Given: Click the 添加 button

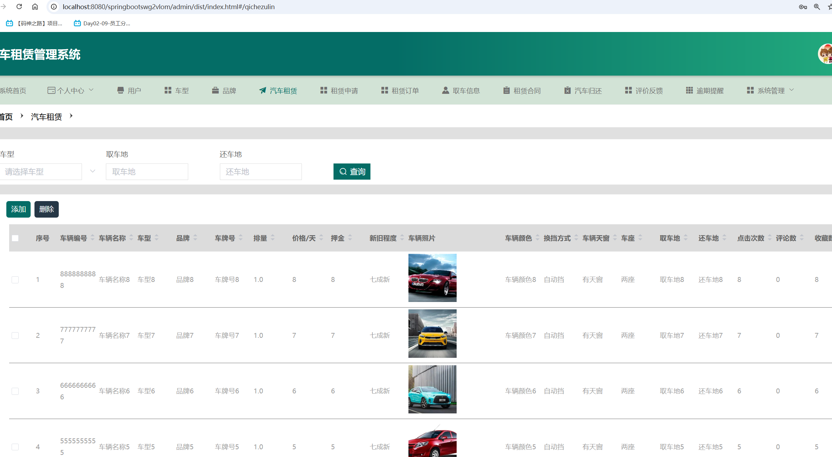Looking at the screenshot, I should pyautogui.click(x=18, y=209).
